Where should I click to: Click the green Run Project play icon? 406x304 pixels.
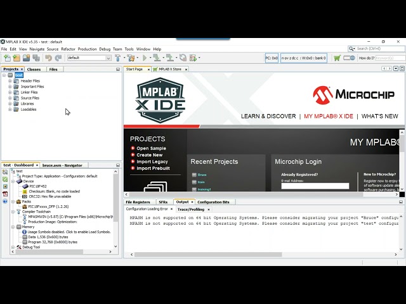pos(145,58)
